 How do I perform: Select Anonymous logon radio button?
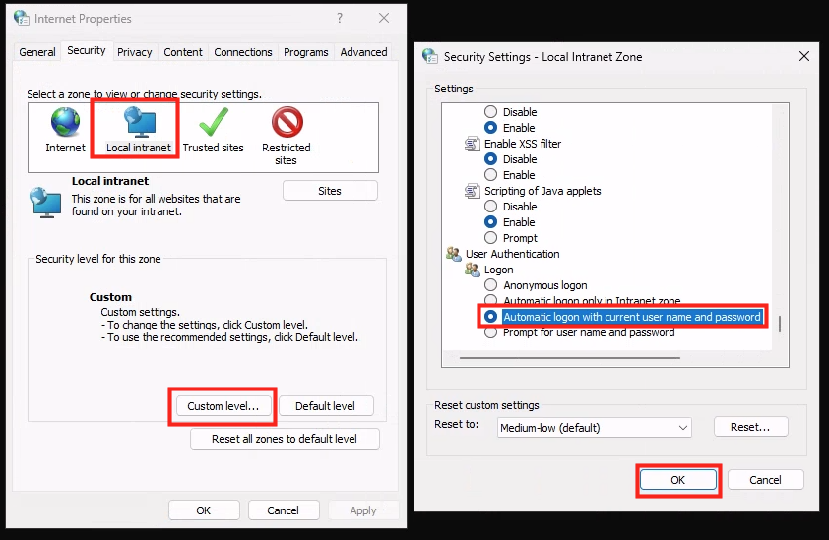[x=490, y=285]
